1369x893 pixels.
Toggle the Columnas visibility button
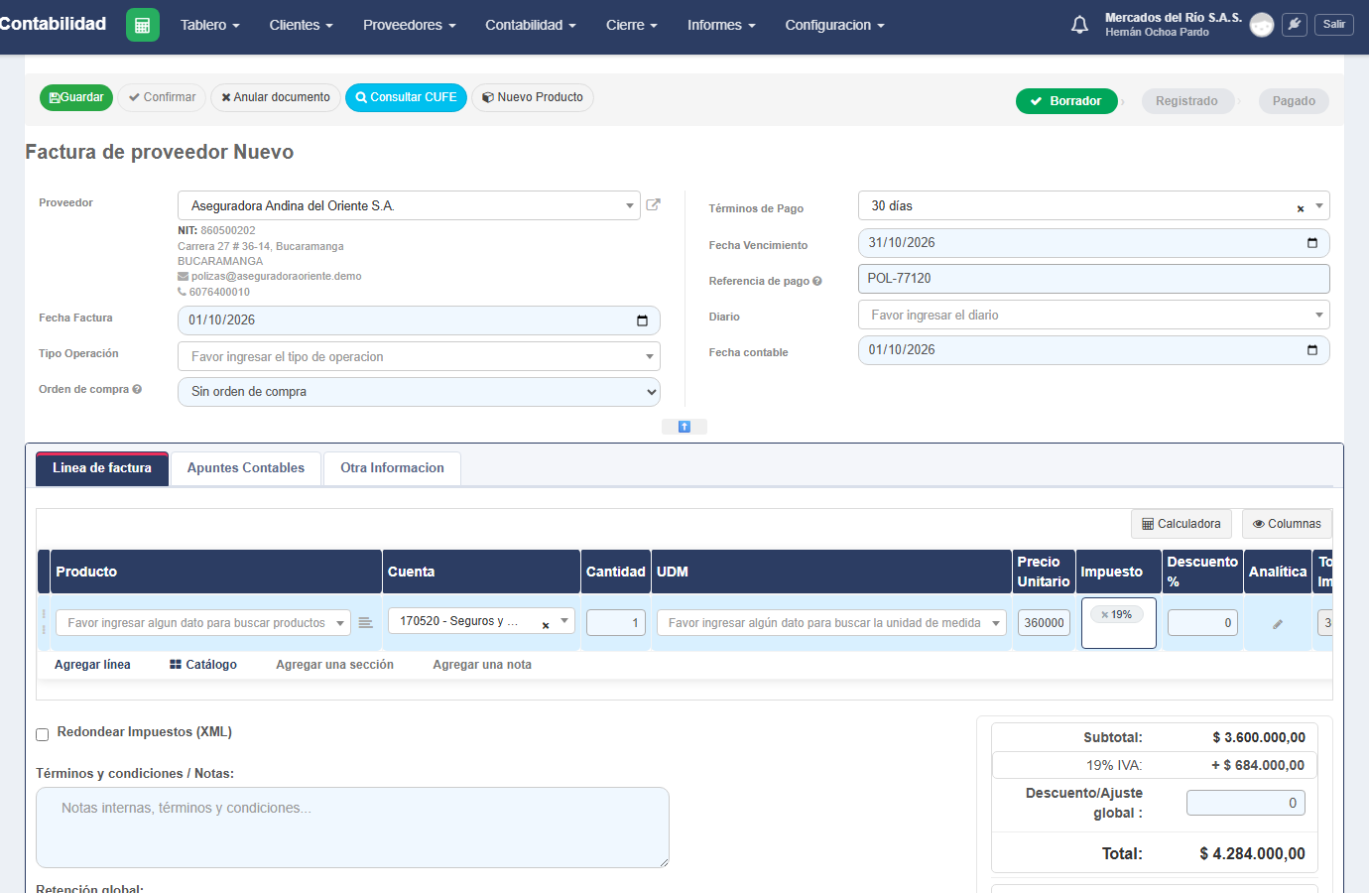[x=1287, y=524]
